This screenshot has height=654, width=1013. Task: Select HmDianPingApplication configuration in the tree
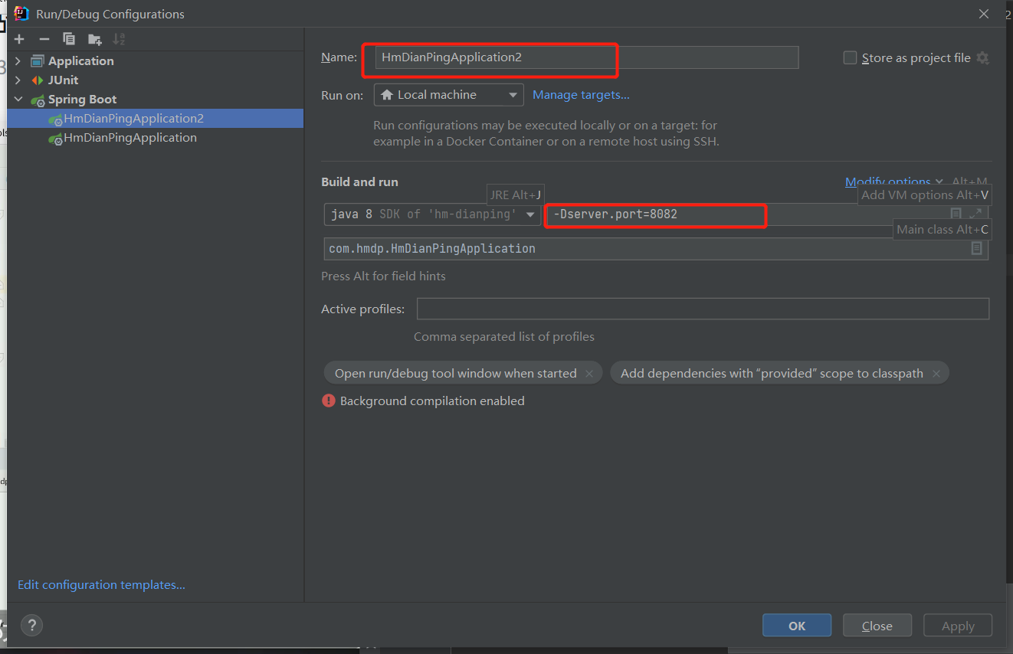(x=156, y=137)
